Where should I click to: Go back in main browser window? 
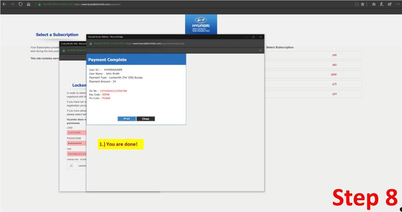tap(4, 4)
